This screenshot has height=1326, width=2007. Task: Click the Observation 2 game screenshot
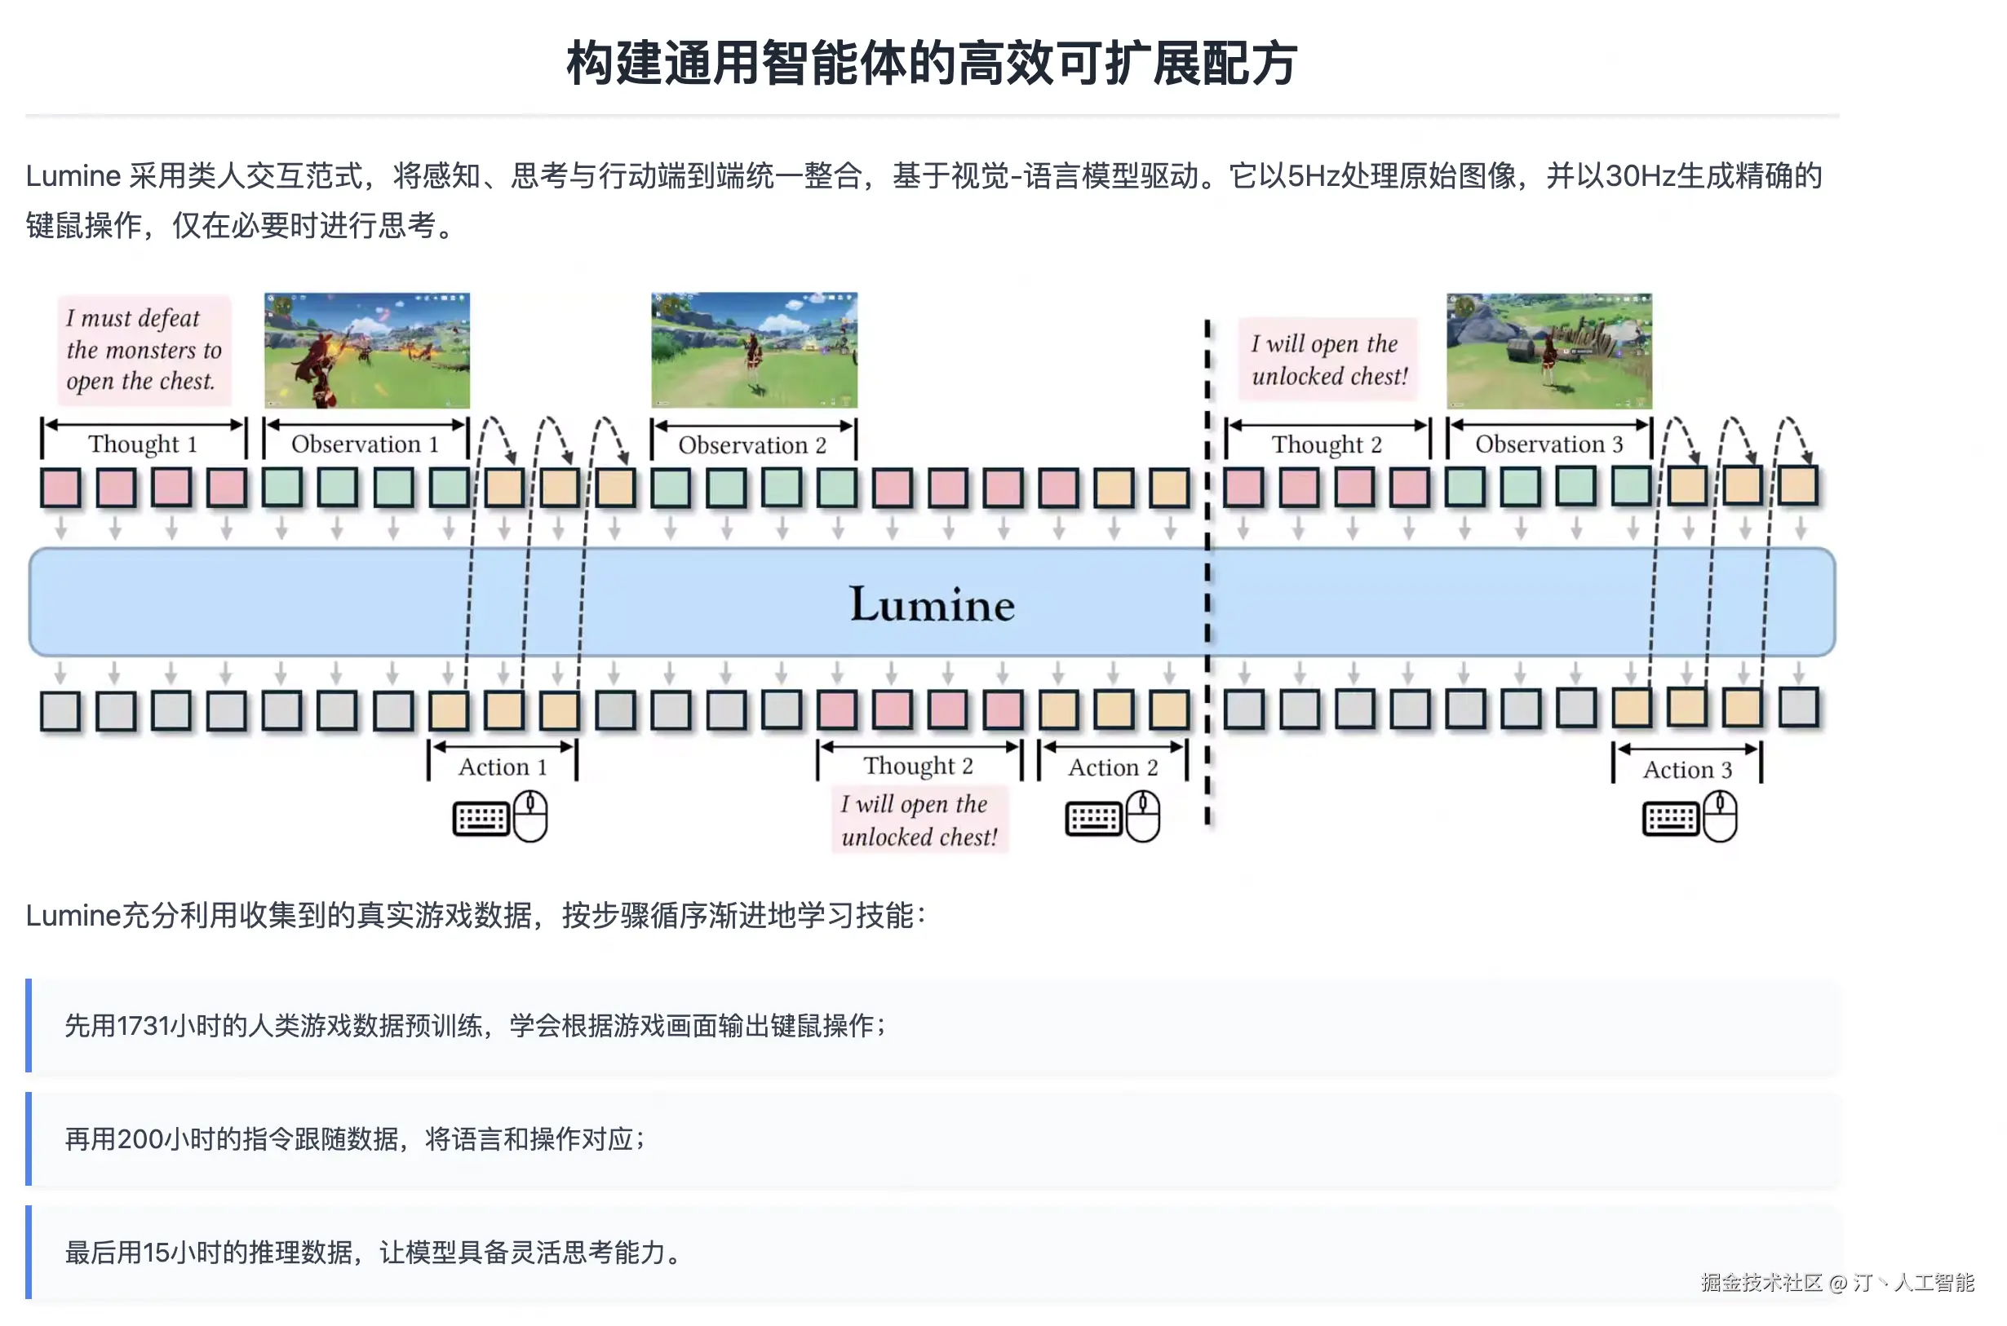(754, 350)
